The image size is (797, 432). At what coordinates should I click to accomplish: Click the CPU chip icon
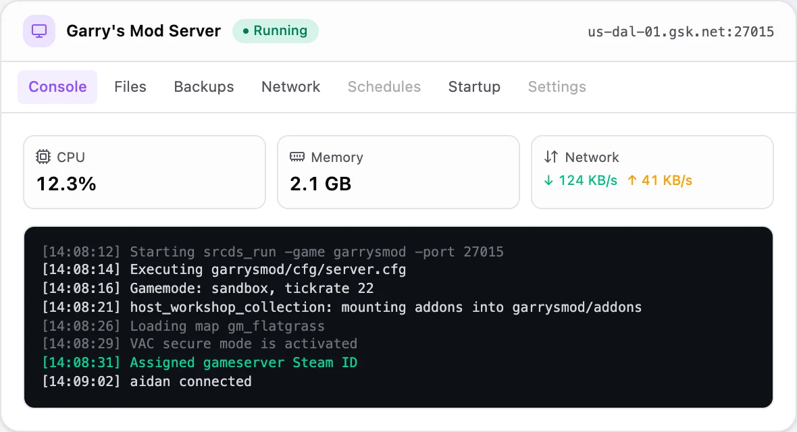click(x=43, y=157)
